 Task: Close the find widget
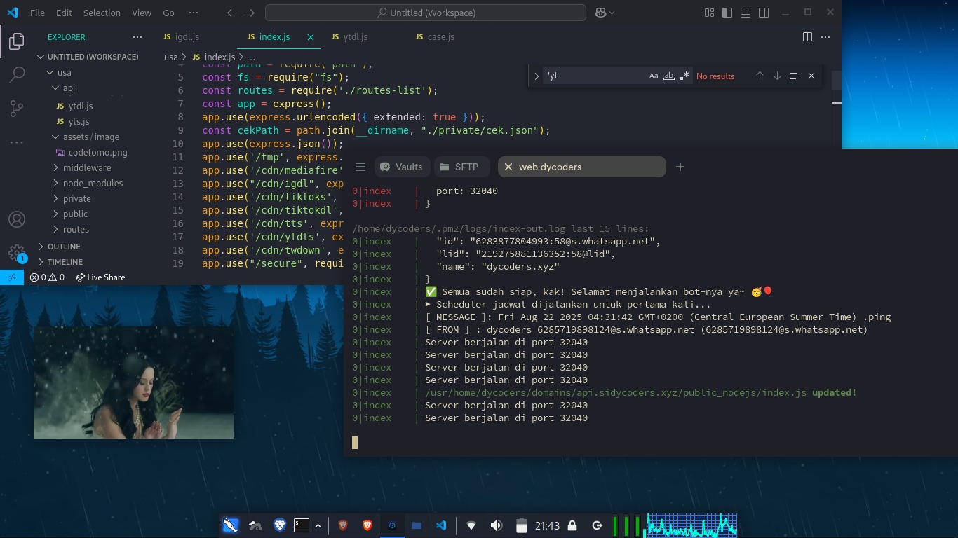click(811, 76)
